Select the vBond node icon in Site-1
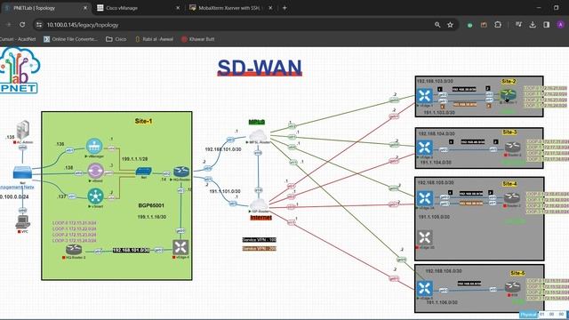Viewport: 569px width, 320px height. (95, 171)
